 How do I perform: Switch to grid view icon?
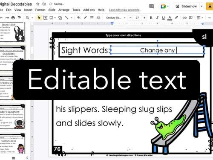(14, 158)
